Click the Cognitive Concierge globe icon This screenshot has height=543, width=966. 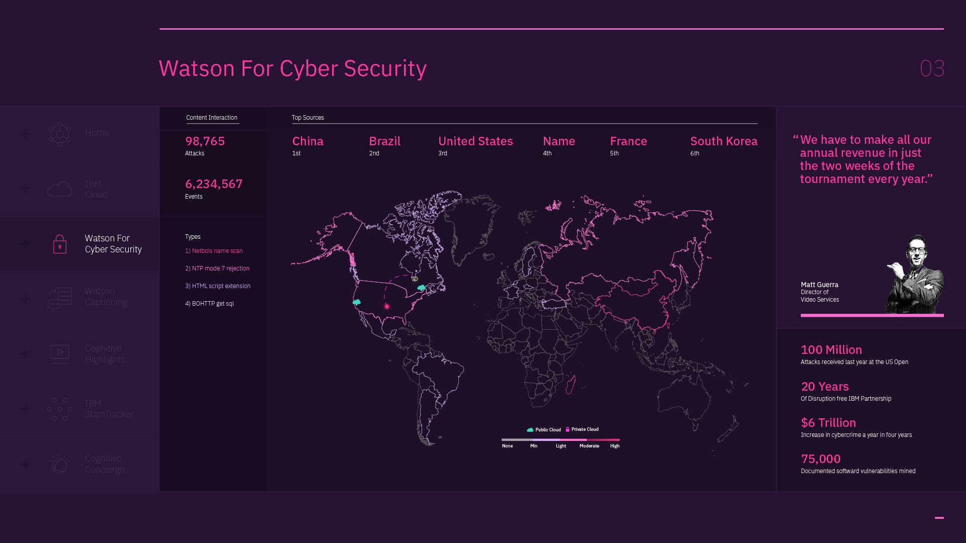pos(60,464)
